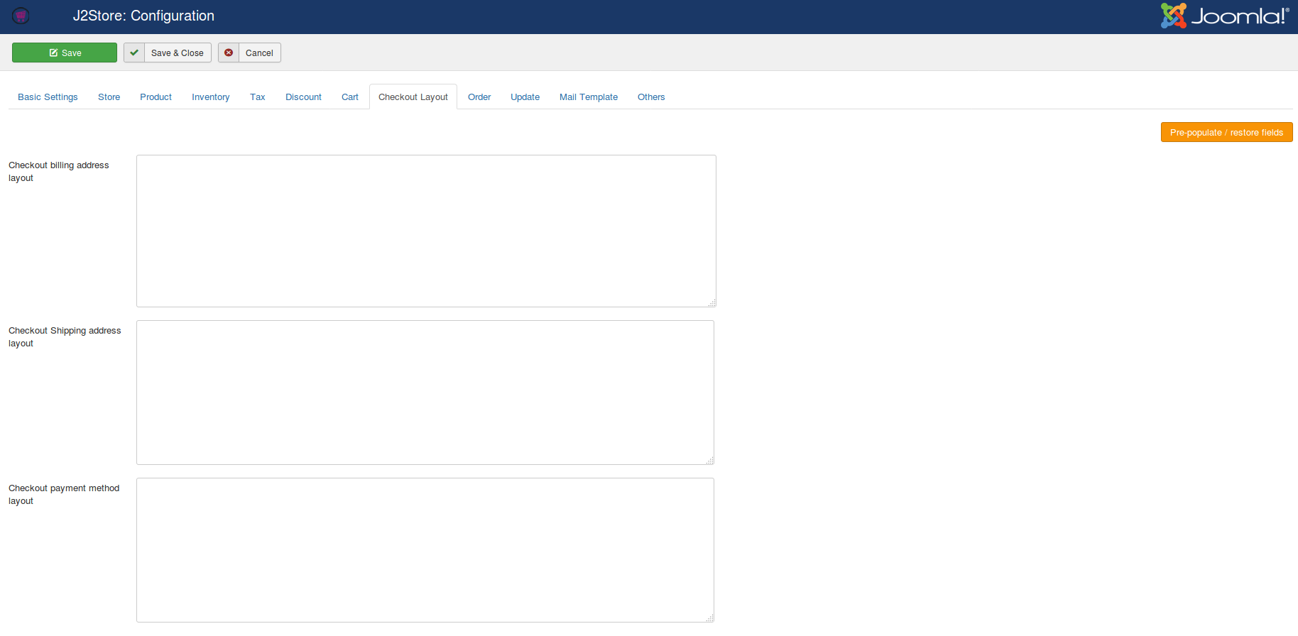Switch to the Others tab
The image size is (1298, 636).
pos(650,97)
